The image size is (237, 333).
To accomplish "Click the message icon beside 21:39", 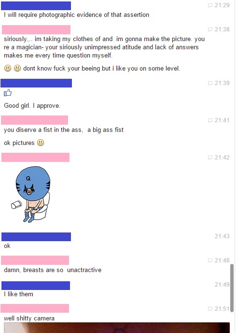I will click(210, 83).
